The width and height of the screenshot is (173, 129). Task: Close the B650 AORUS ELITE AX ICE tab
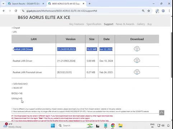(x=84, y=4)
